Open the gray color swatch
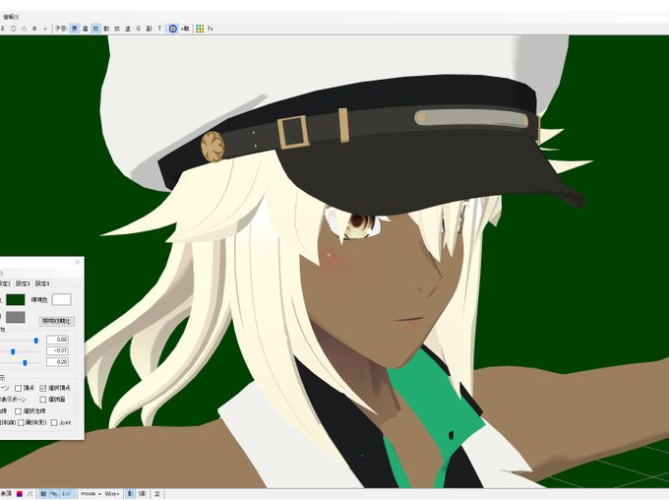This screenshot has width=669, height=500. 16,317
